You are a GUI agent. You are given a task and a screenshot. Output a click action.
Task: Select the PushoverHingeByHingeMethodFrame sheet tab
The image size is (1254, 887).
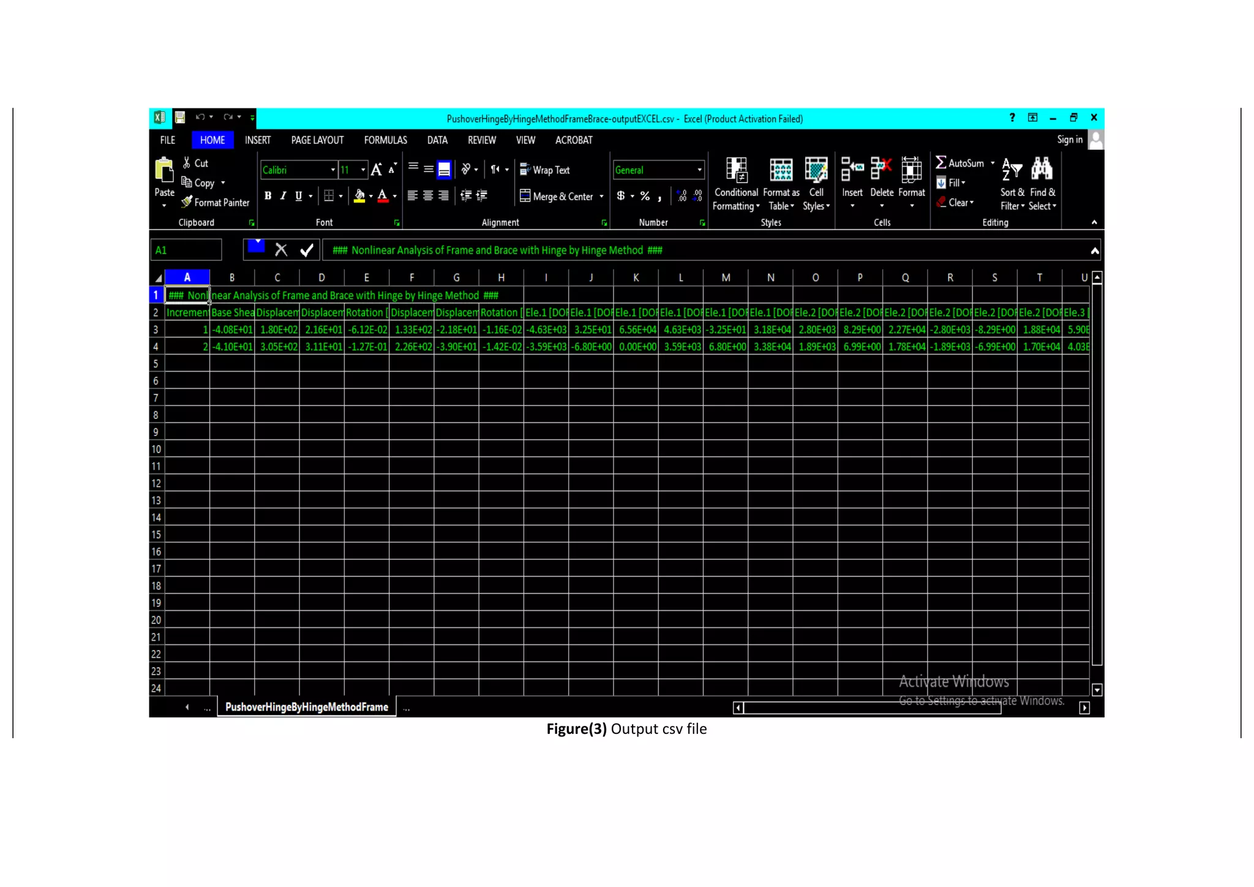point(307,707)
